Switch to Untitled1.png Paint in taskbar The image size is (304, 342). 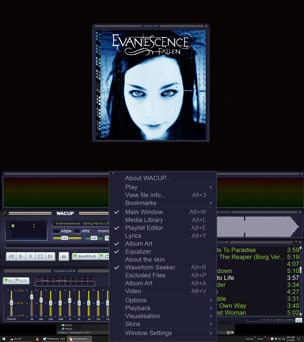pyautogui.click(x=54, y=339)
